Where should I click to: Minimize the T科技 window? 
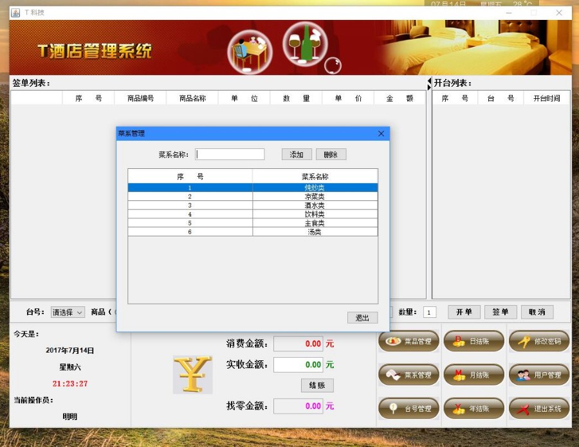point(508,13)
